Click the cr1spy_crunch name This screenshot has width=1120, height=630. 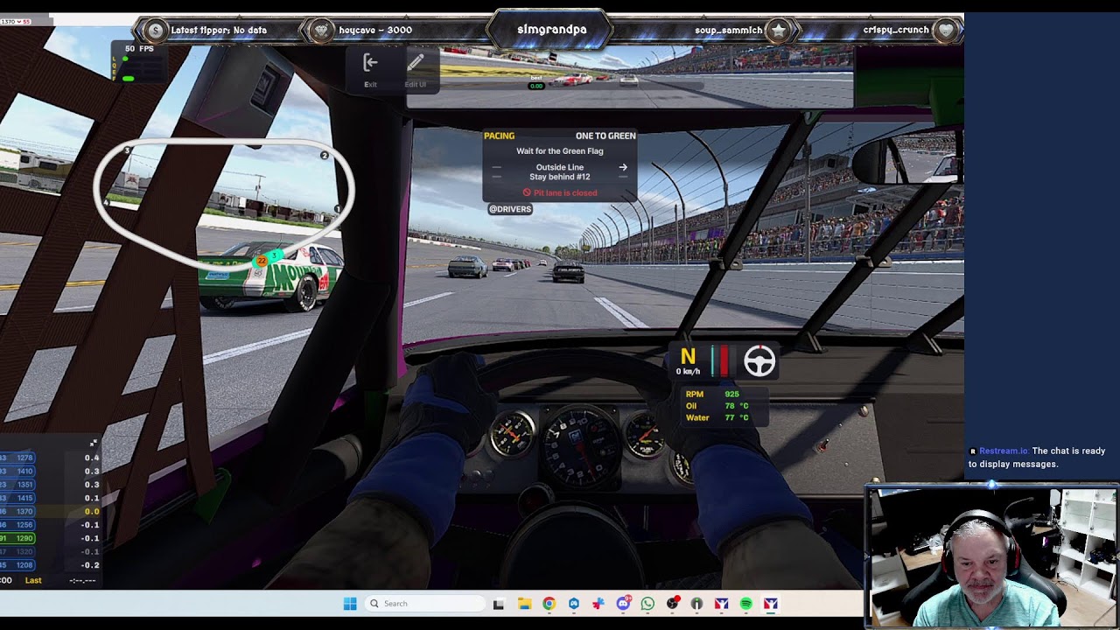[896, 30]
